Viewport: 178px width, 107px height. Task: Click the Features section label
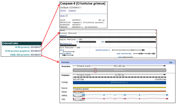pyautogui.click(x=65, y=75)
